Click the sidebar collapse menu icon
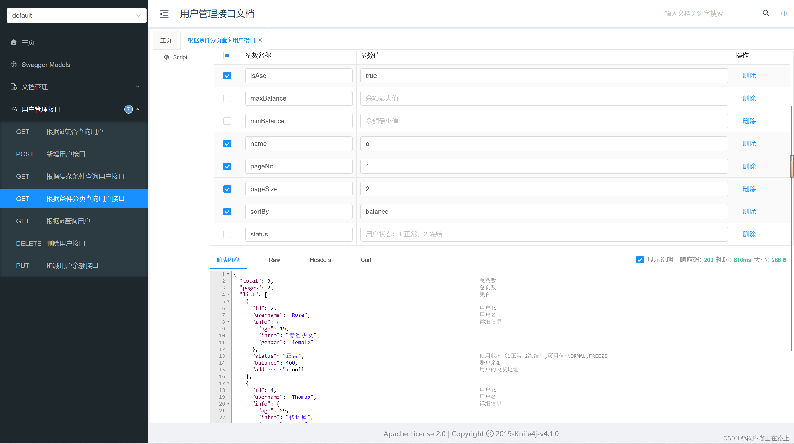Viewport: 794px width, 444px height. [x=164, y=14]
